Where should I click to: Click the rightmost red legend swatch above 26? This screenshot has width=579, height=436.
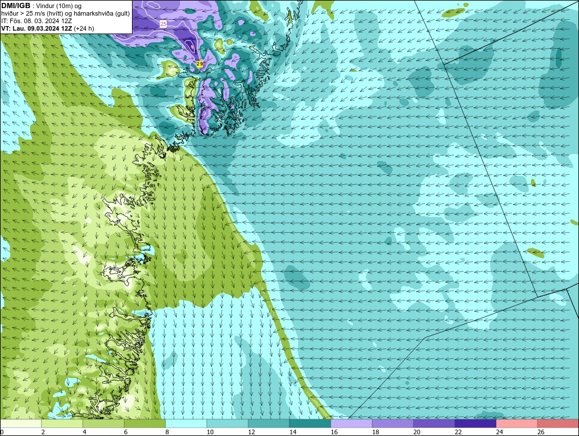coord(558,423)
